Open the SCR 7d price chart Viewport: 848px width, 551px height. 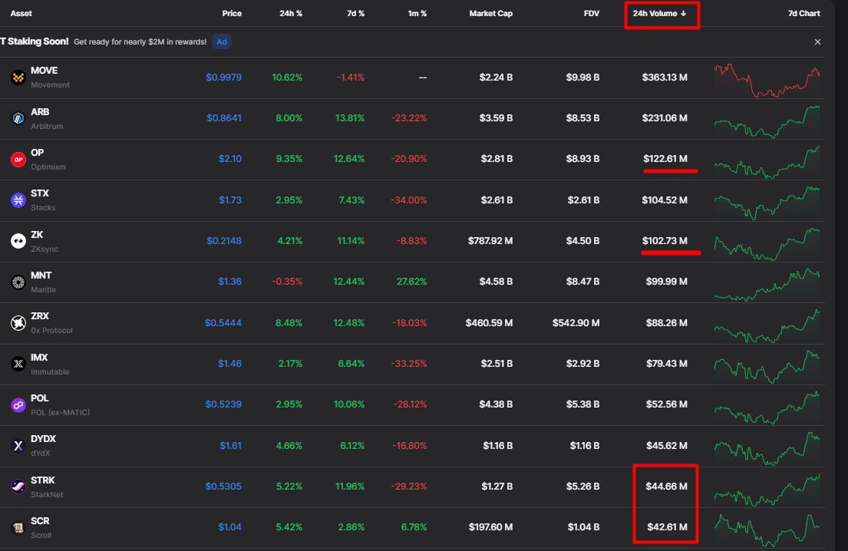tap(767, 530)
